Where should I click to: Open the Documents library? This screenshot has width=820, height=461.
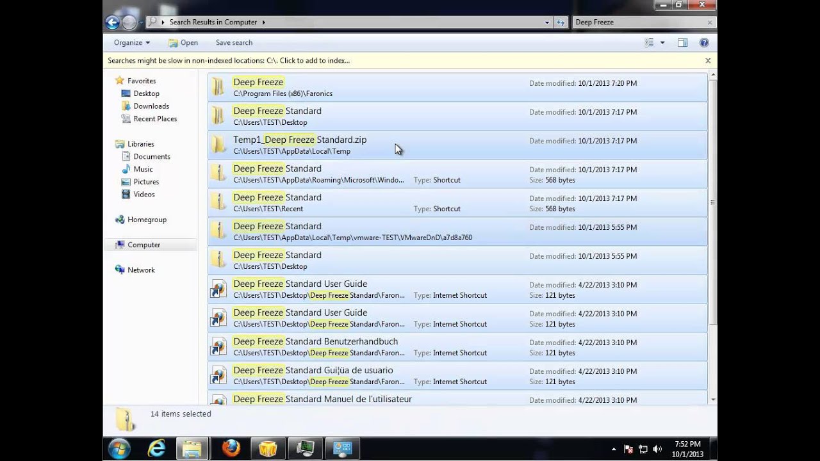point(152,157)
